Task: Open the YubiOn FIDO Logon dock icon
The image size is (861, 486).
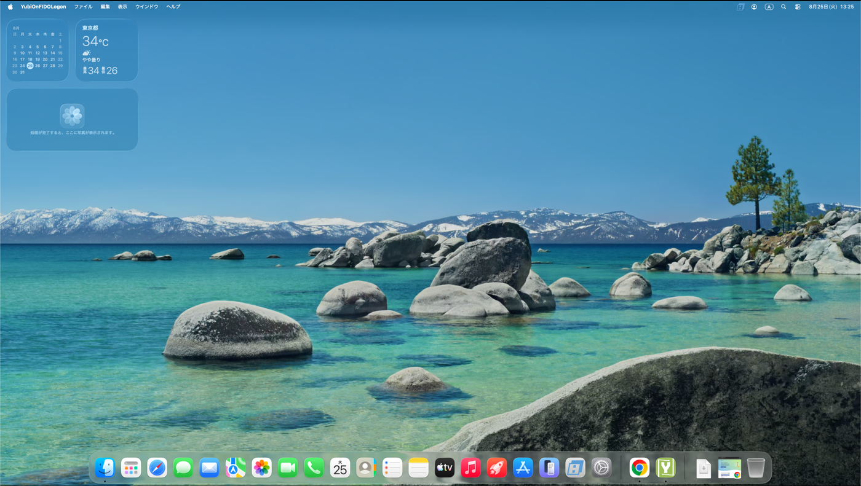Action: [x=665, y=468]
